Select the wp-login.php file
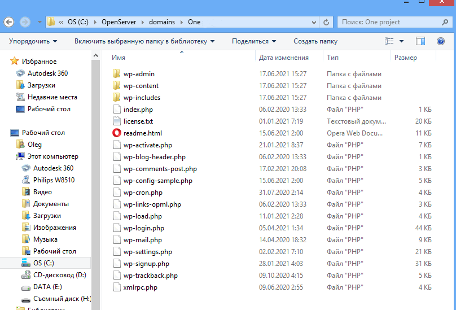The width and height of the screenshot is (456, 310). 144,228
